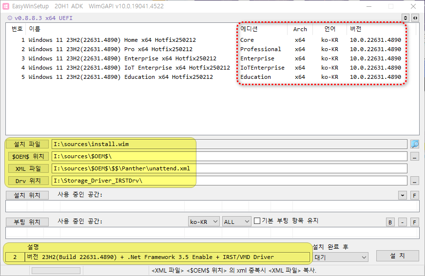Click the progress bar in status bar

tap(56, 271)
